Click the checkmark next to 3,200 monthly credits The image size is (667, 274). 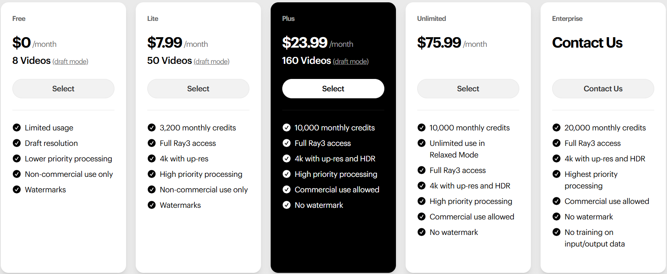[x=151, y=127]
